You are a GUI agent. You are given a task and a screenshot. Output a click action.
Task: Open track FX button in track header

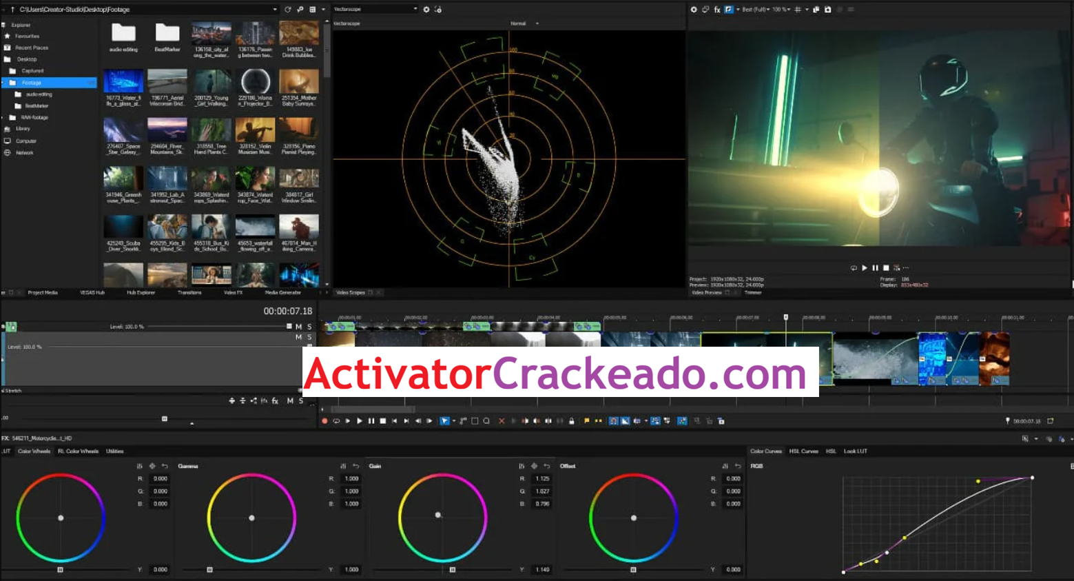pos(275,401)
